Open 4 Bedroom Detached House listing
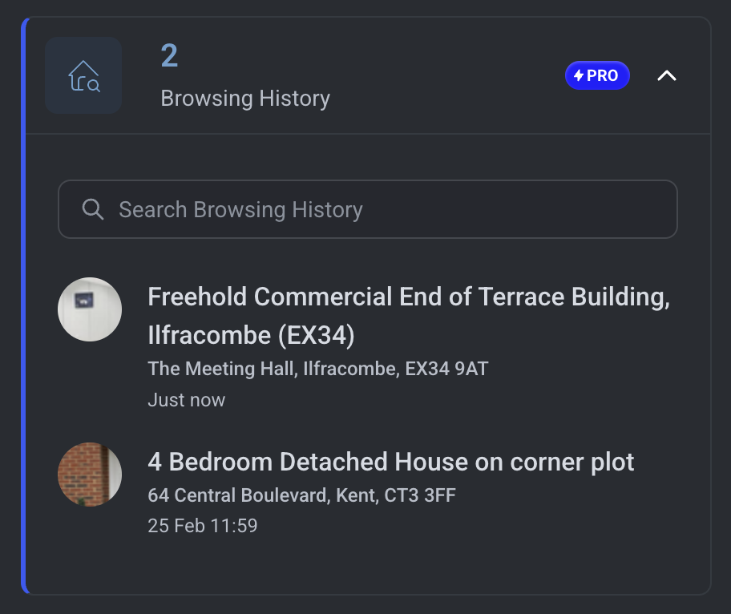Viewport: 731px width, 614px height. click(391, 463)
